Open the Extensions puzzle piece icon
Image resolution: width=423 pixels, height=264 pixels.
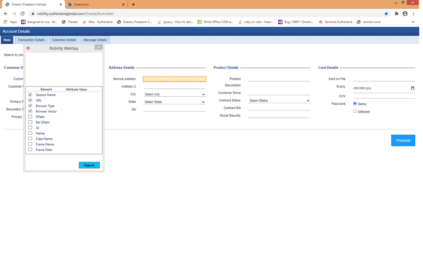click(397, 14)
